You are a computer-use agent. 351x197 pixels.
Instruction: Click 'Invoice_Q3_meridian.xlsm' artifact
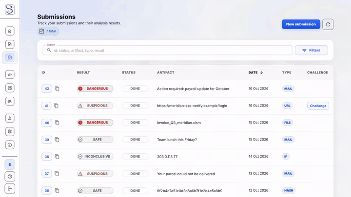[179, 123]
